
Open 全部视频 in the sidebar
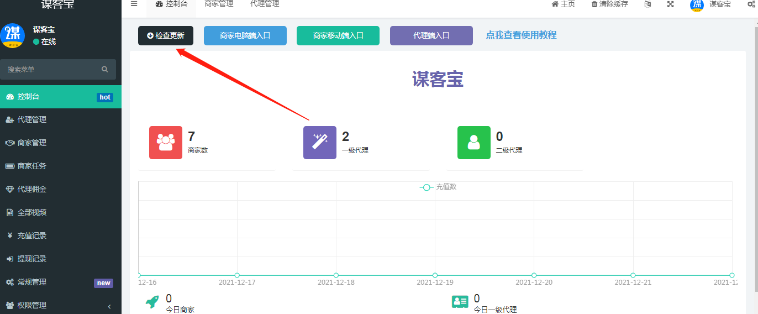[x=61, y=212]
